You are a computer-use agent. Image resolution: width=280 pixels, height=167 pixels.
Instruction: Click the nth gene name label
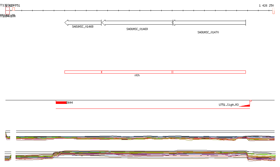pos(137,75)
